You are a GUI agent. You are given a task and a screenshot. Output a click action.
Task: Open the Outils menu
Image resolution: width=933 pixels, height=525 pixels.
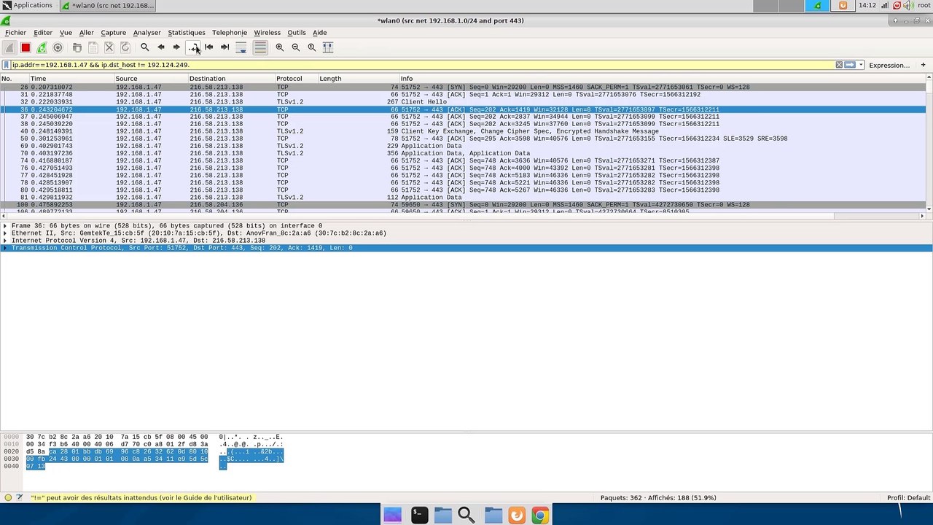tap(297, 33)
